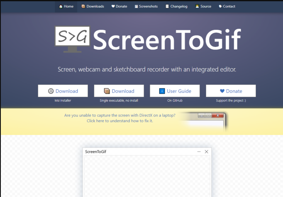Image resolution: width=283 pixels, height=197 pixels.
Task: Click the icon beside Contact
Action: point(220,6)
